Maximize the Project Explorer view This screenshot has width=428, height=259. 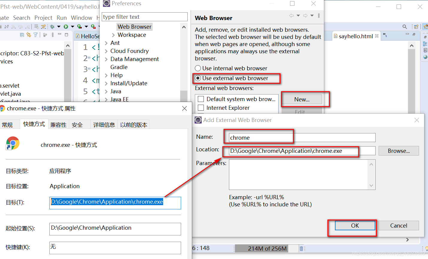(66, 35)
